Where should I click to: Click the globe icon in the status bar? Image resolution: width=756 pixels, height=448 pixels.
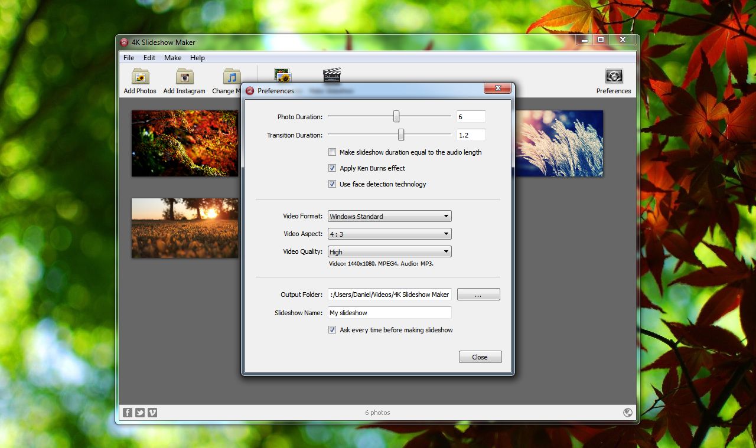pyautogui.click(x=628, y=413)
